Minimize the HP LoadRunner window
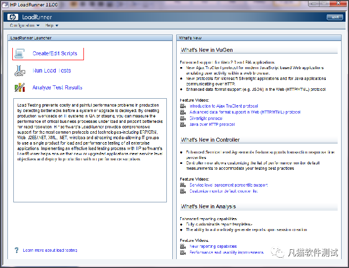 click(x=314, y=3)
